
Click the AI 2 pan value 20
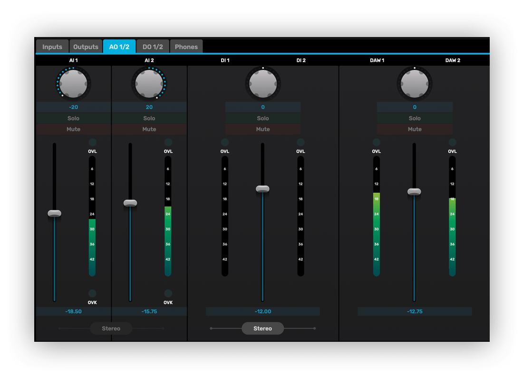[x=149, y=107]
